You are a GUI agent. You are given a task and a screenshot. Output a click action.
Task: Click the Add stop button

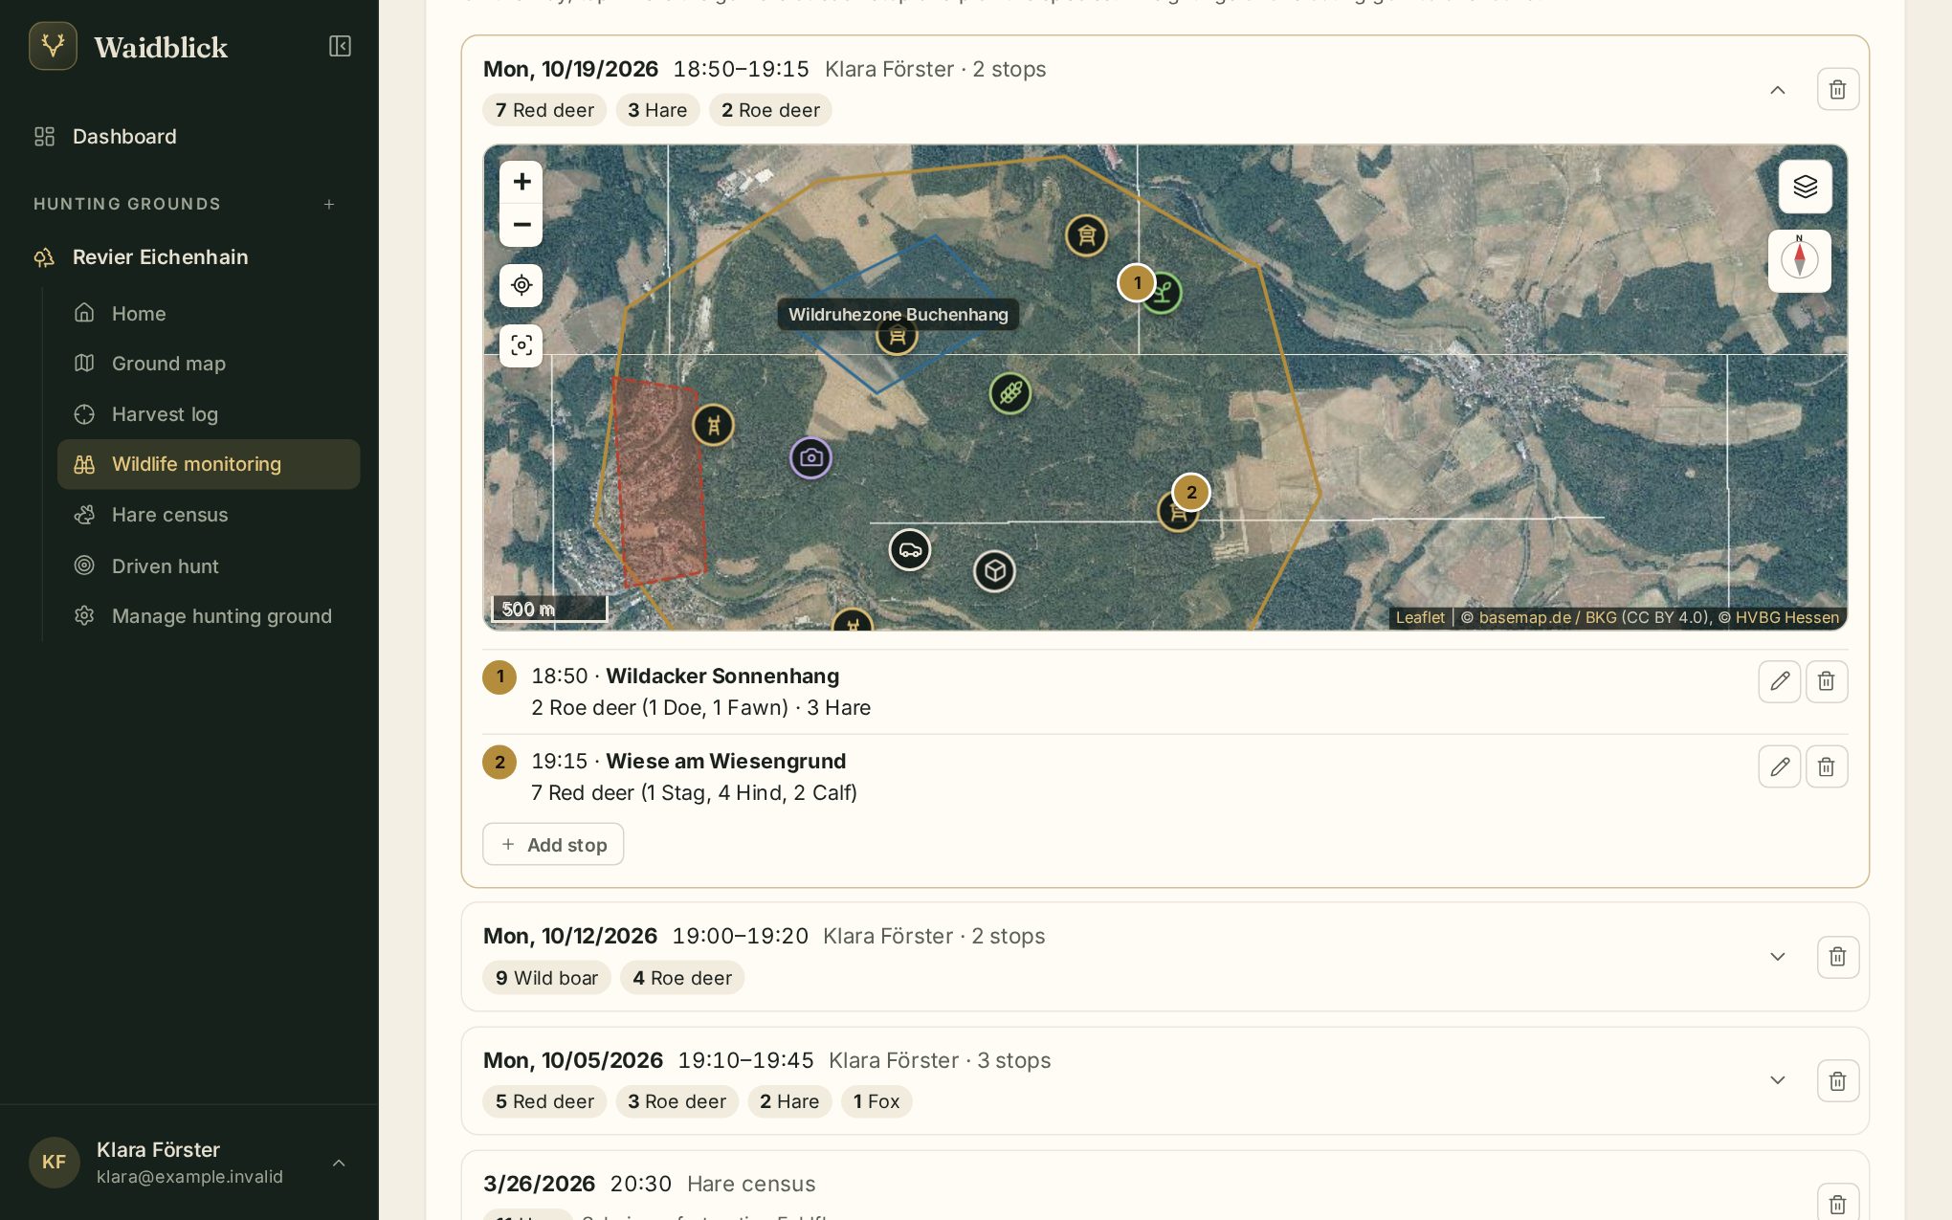coord(553,845)
